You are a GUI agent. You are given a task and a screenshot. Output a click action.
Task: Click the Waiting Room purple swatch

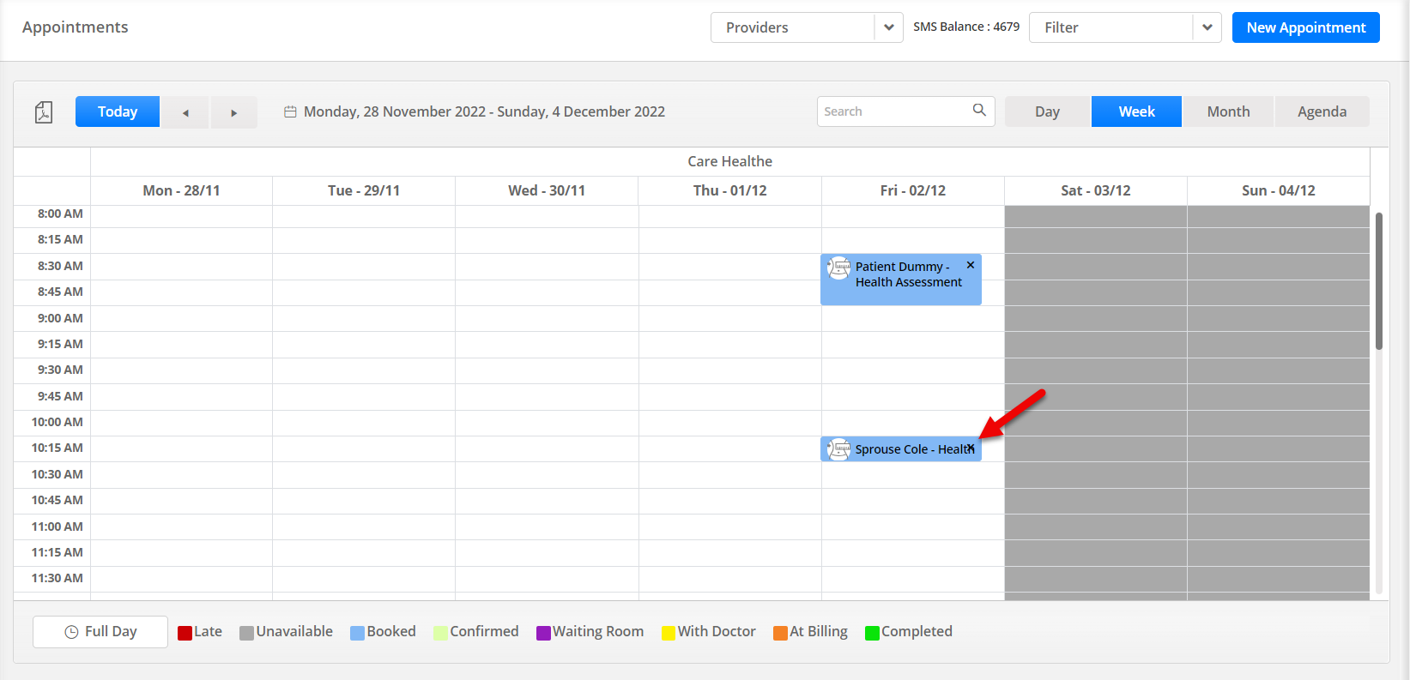pos(543,633)
